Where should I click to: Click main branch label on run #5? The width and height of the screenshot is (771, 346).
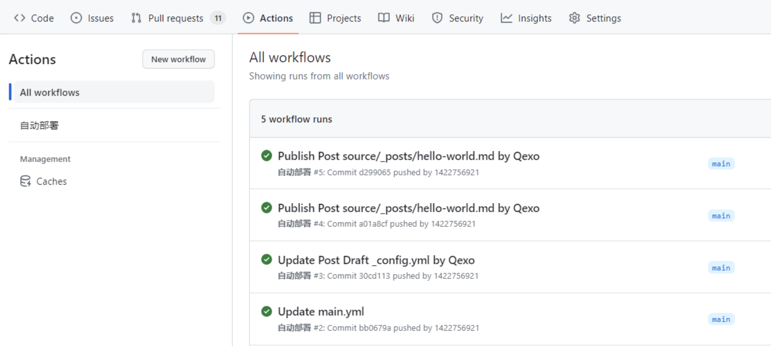[x=721, y=164]
